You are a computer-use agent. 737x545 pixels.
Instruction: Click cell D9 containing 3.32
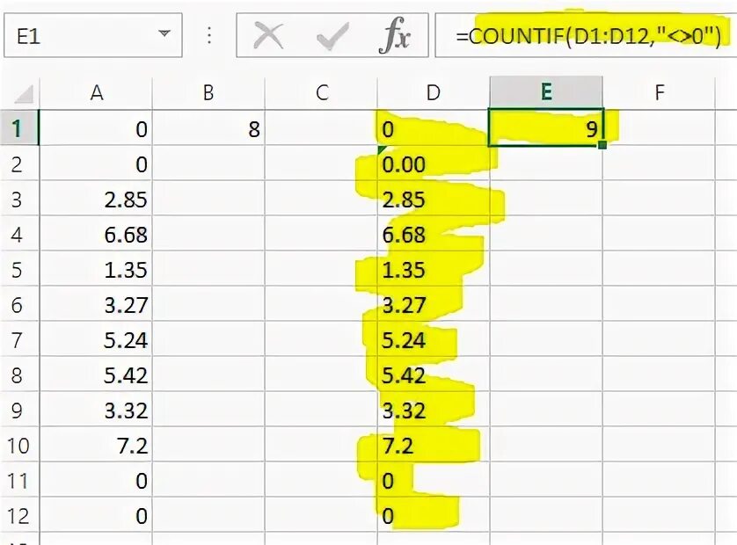coord(434,411)
